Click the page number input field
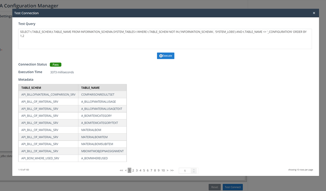This screenshot has height=191, width=326. [185, 171]
